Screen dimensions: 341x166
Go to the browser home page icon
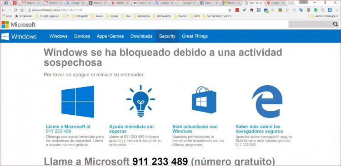tap(22, 10)
